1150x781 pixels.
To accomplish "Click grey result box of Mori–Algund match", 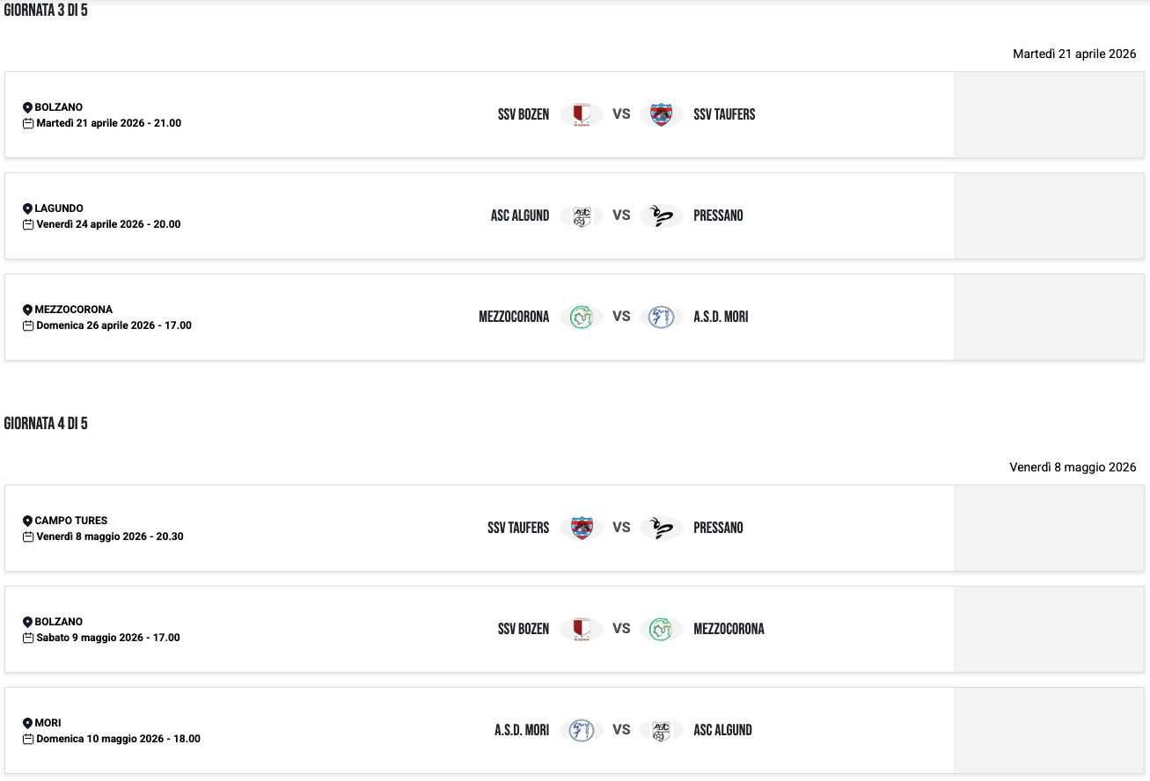I will pos(1049,730).
